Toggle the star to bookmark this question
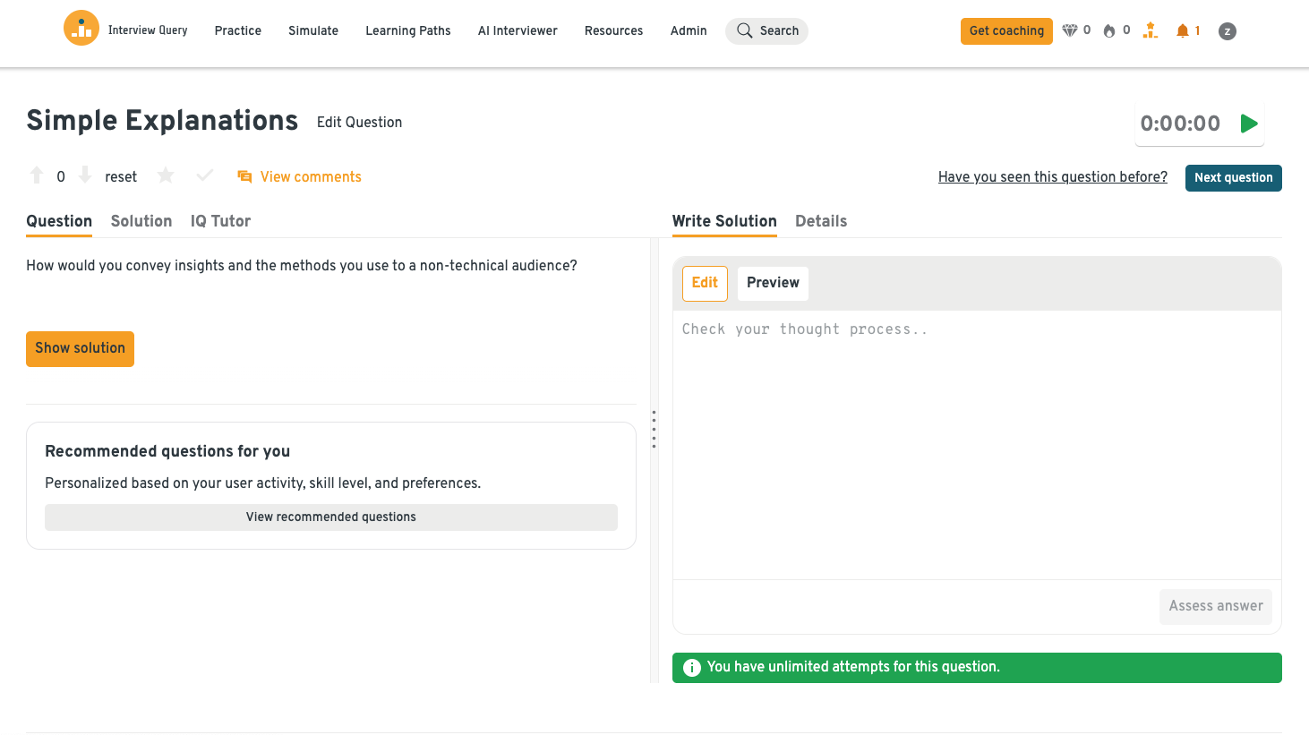The width and height of the screenshot is (1309, 735). coord(166,175)
